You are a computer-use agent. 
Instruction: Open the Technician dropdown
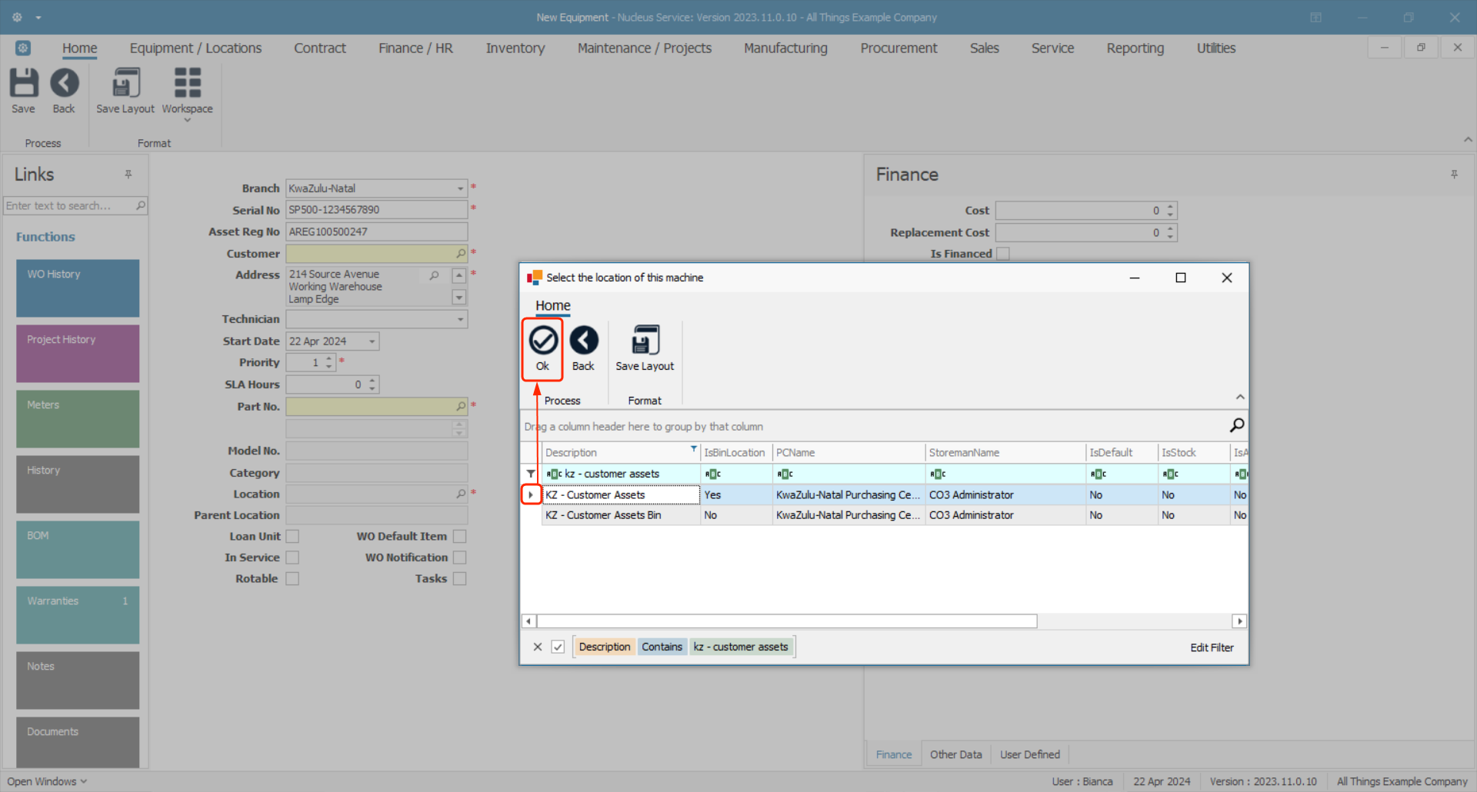coord(460,319)
